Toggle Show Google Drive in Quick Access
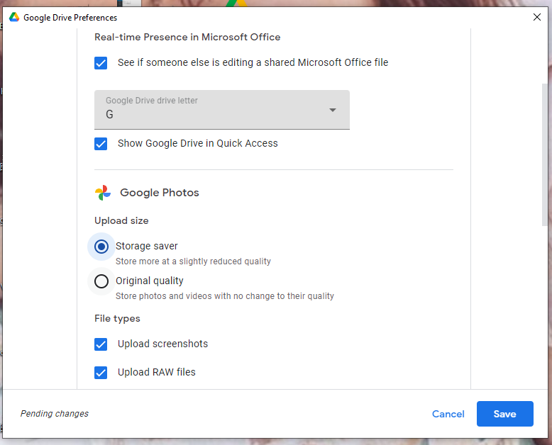This screenshot has height=445, width=552. pos(101,143)
